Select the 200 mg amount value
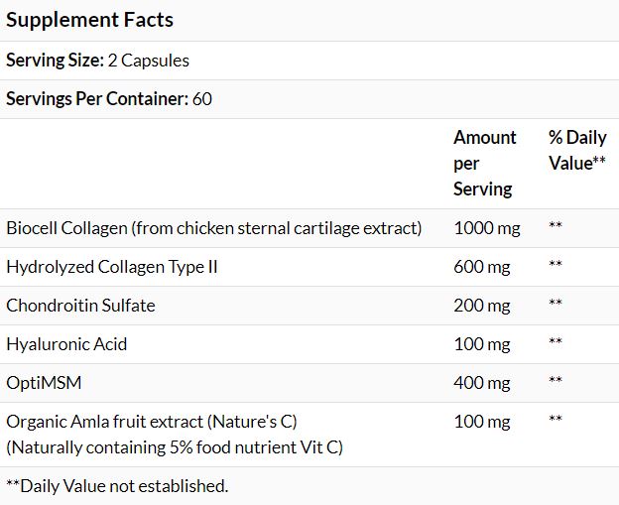The image size is (619, 505). [480, 306]
